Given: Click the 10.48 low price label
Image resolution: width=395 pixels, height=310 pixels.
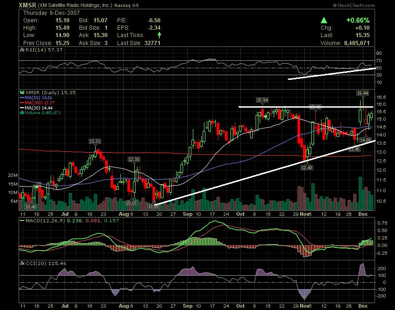Looking at the screenshot, I should [x=31, y=207].
